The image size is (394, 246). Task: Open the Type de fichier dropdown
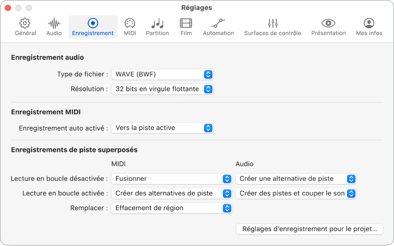coord(162,74)
